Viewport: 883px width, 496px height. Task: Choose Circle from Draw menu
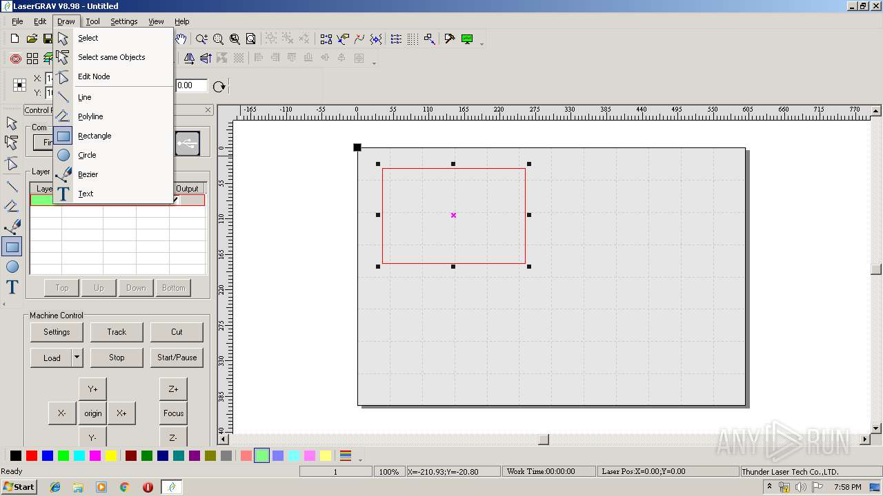coord(113,155)
